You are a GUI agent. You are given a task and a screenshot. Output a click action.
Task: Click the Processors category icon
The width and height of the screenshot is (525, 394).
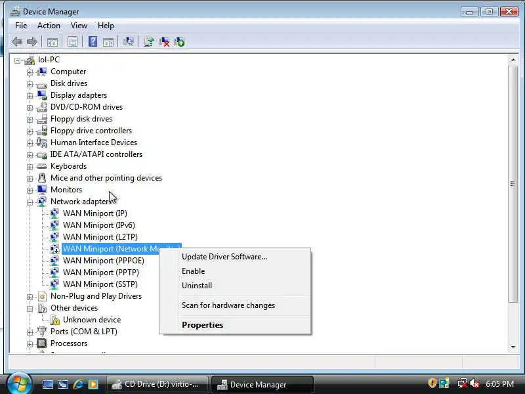click(42, 343)
